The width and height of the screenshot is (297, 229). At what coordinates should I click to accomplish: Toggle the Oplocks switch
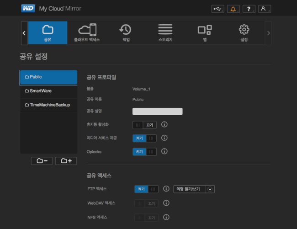coord(144,152)
